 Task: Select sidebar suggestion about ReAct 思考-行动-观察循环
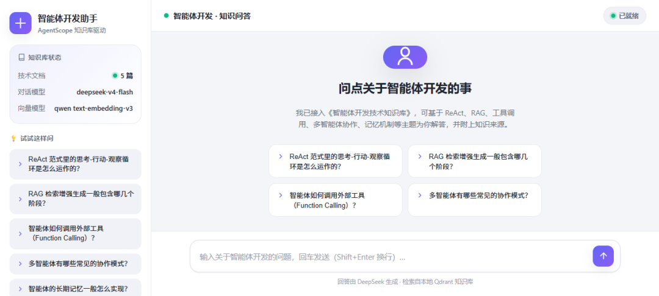pyautogui.click(x=75, y=164)
